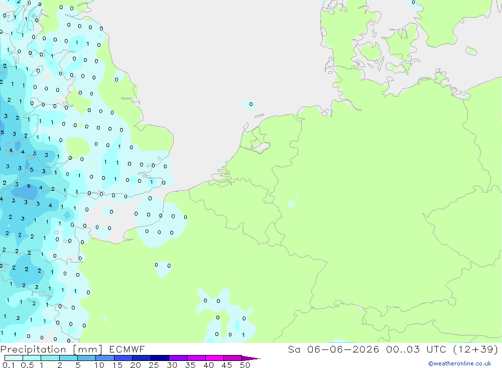The image size is (502, 368).
Task: Click the lone '0' value over the North Sea
Action: tap(251, 104)
